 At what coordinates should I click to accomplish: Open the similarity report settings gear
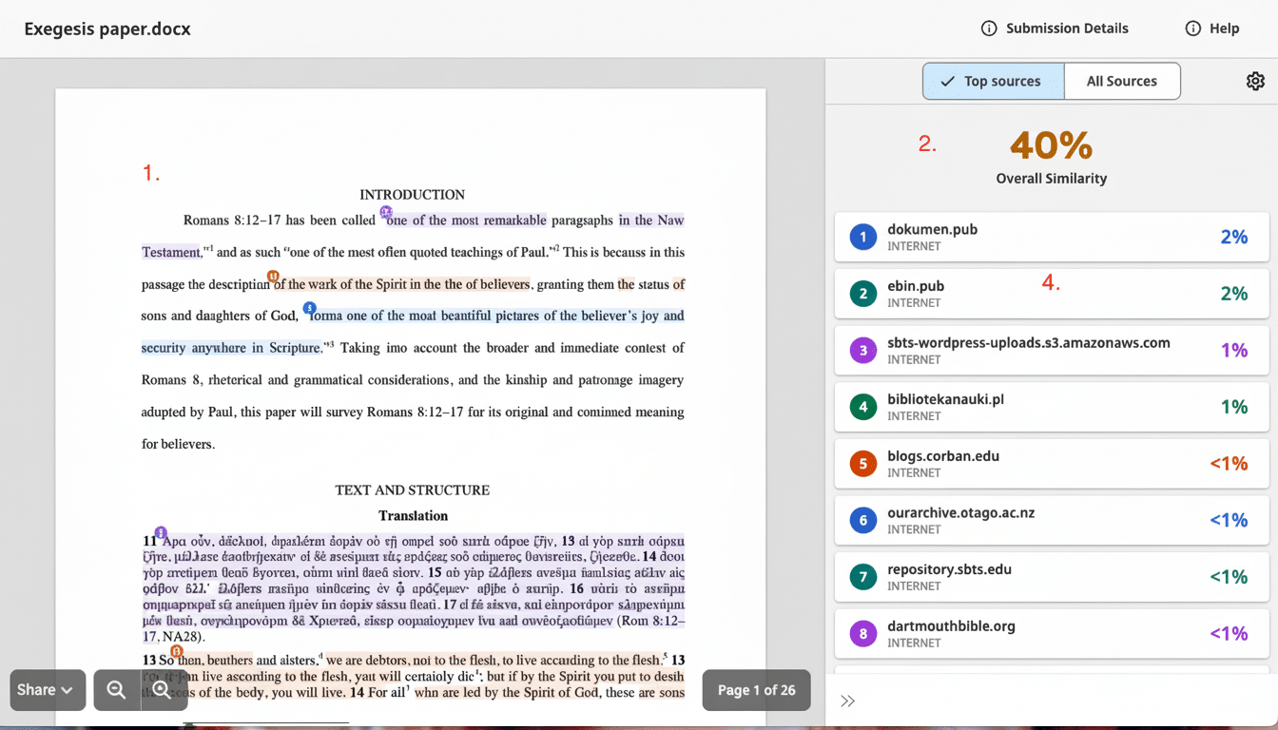[1255, 82]
